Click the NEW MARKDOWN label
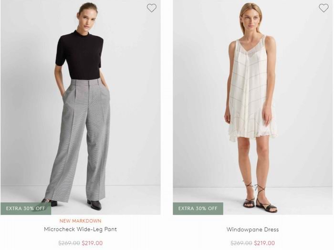The image size is (334, 250). (80, 221)
